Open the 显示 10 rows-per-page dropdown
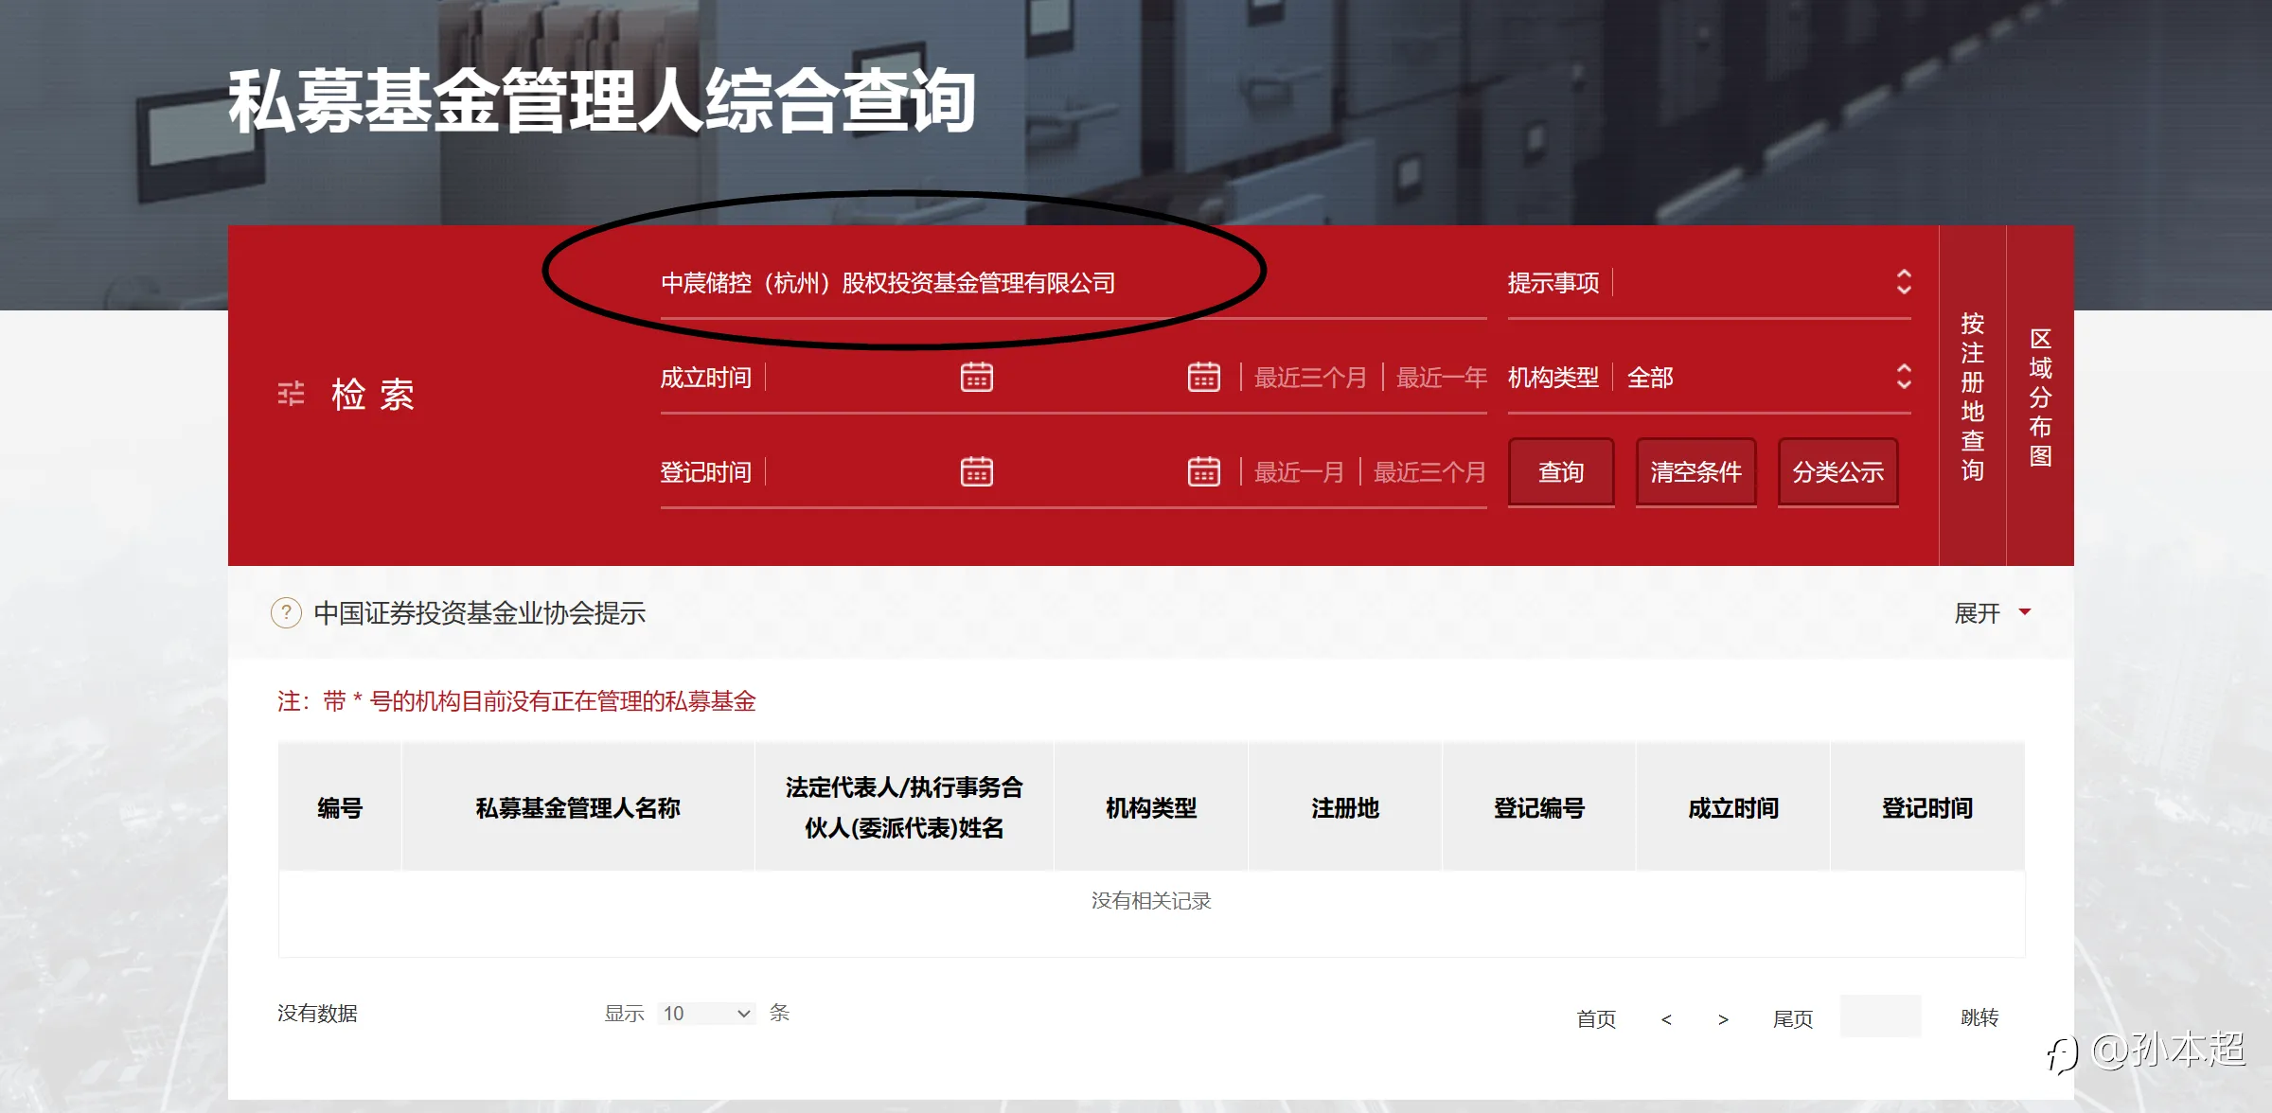 (x=706, y=1014)
